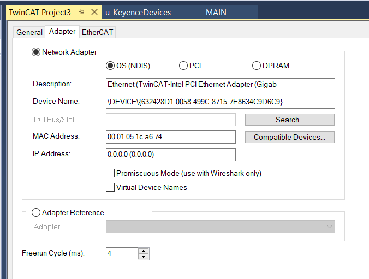Viewport: 369px width, 279px height.
Task: Click into the Description text field
Action: tap(221, 85)
